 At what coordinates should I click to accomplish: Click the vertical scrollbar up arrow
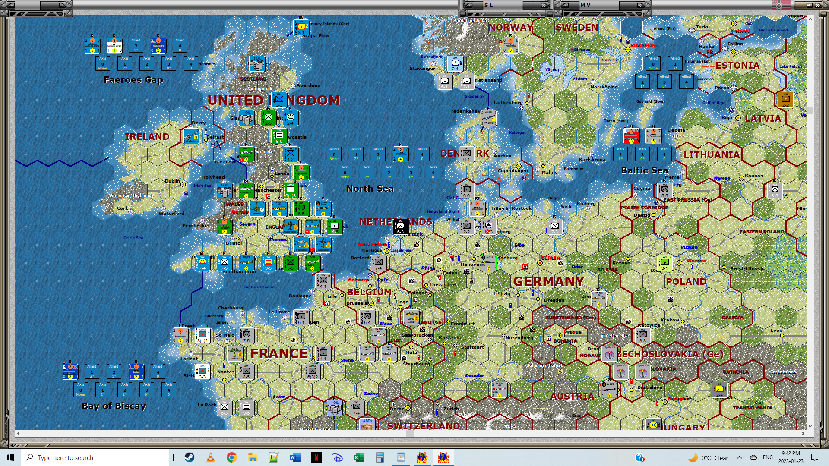tap(810, 19)
